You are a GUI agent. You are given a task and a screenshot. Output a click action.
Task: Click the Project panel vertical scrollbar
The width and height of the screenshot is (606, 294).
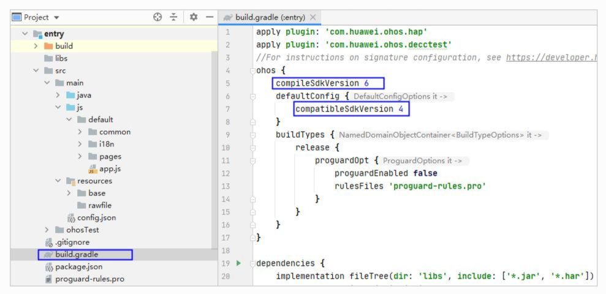click(214, 151)
